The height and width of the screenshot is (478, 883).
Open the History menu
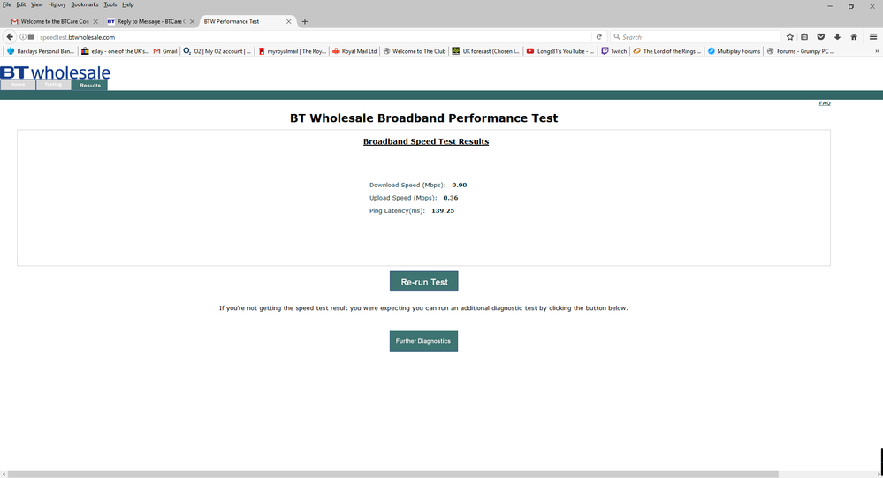[x=57, y=4]
